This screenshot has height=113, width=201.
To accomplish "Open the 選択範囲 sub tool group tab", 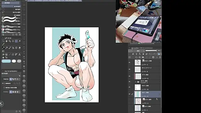I will pyautogui.click(x=10, y=3).
